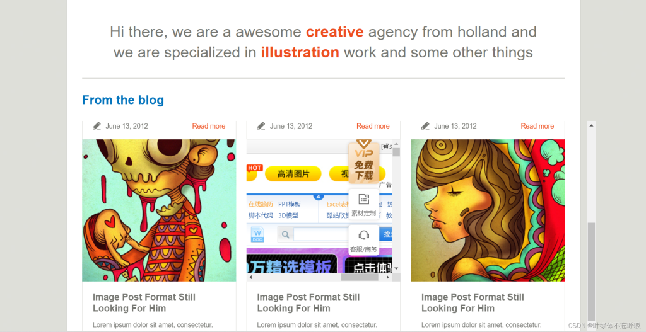The image size is (646, 332).
Task: Click the embedded frame's horizontal scrollbar thumb
Action: 360,277
